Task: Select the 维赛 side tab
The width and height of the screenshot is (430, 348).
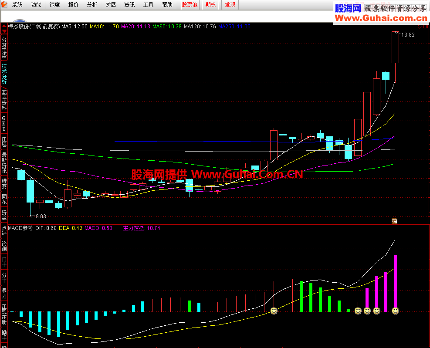Action: tap(4, 184)
